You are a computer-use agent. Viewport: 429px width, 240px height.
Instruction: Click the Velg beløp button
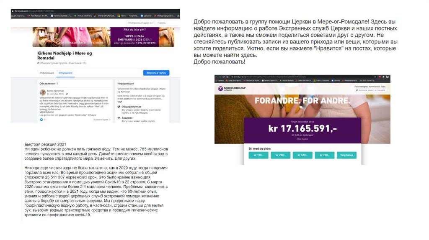point(346,155)
